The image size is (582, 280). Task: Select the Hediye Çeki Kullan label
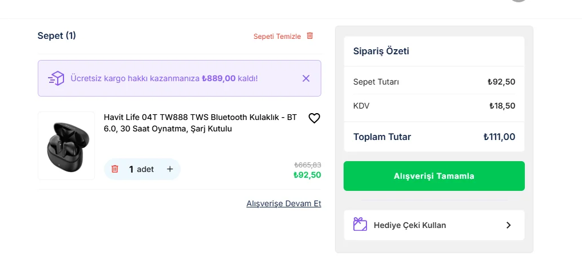(x=409, y=225)
